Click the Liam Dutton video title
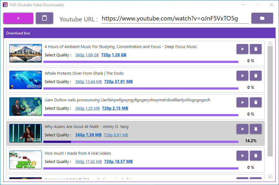The width and height of the screenshot is (279, 185). click(127, 100)
